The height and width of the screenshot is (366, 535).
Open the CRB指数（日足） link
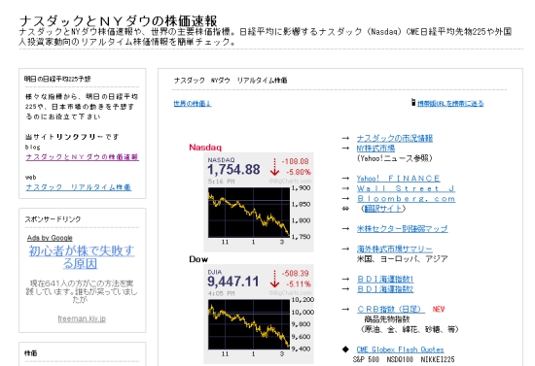click(x=391, y=309)
